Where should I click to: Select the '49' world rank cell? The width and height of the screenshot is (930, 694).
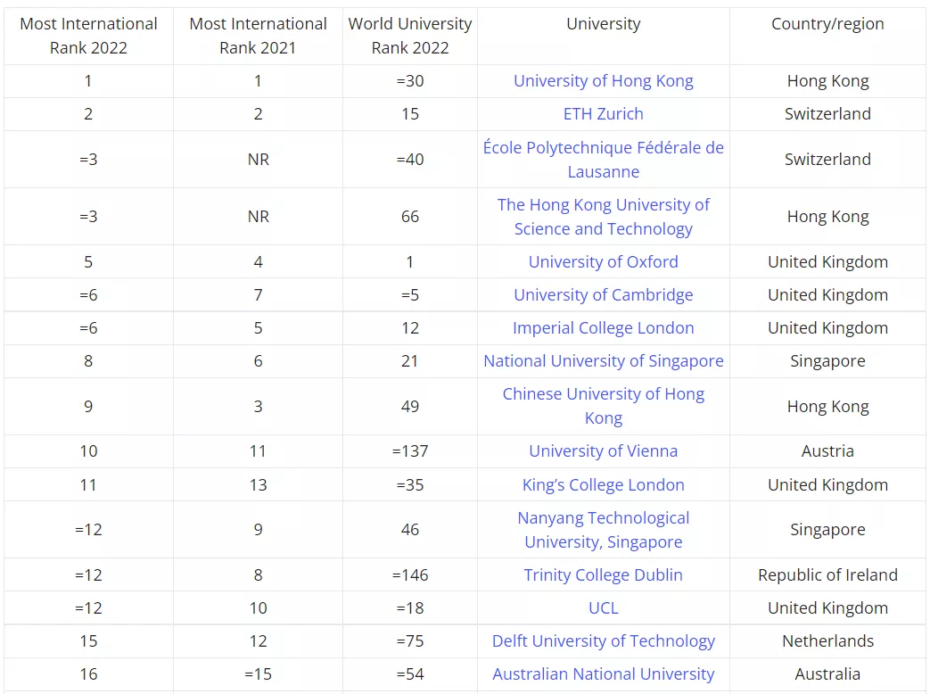point(410,406)
